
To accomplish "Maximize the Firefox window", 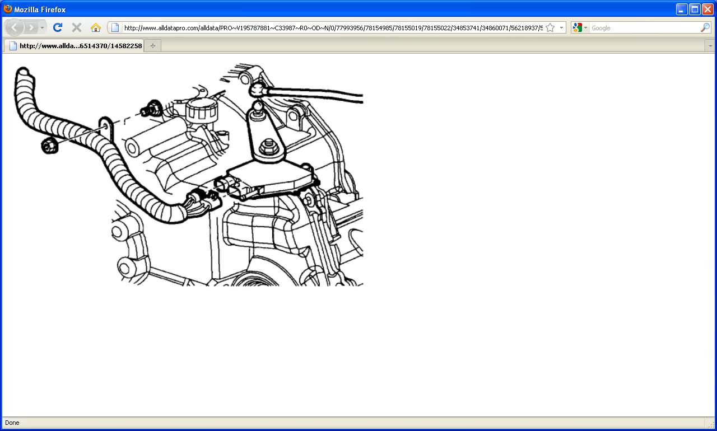I will 695,9.
